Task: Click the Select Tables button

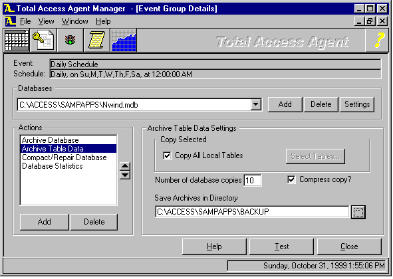Action: (x=315, y=156)
